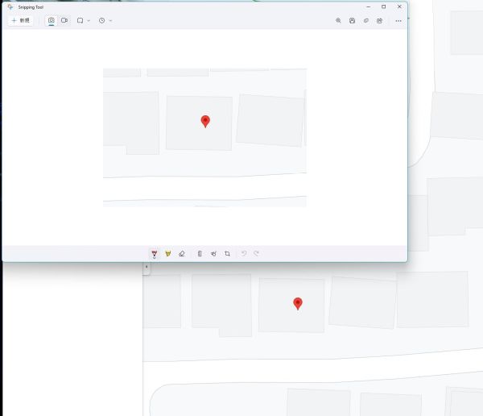Share the snip via share icon
Image resolution: width=483 pixels, height=416 pixels.
[x=379, y=20]
